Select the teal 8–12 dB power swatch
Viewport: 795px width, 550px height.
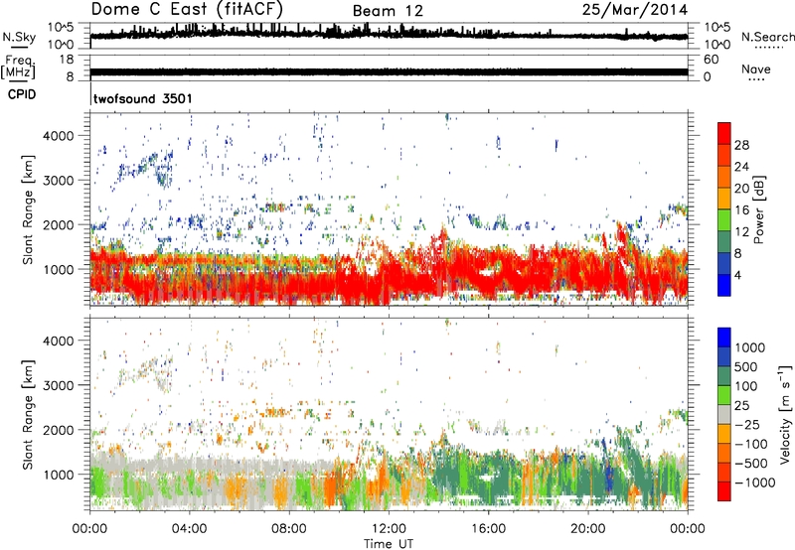pyautogui.click(x=724, y=242)
